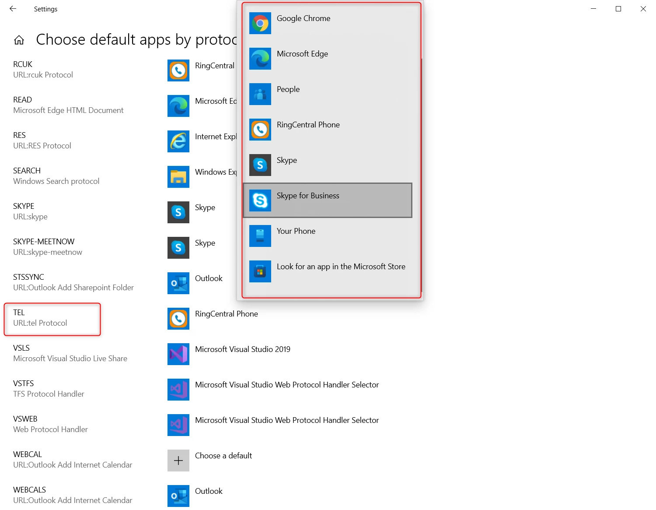Choose Microsoft Edge from the app popup
Screen dimensions: 656x510
pyautogui.click(x=328, y=59)
